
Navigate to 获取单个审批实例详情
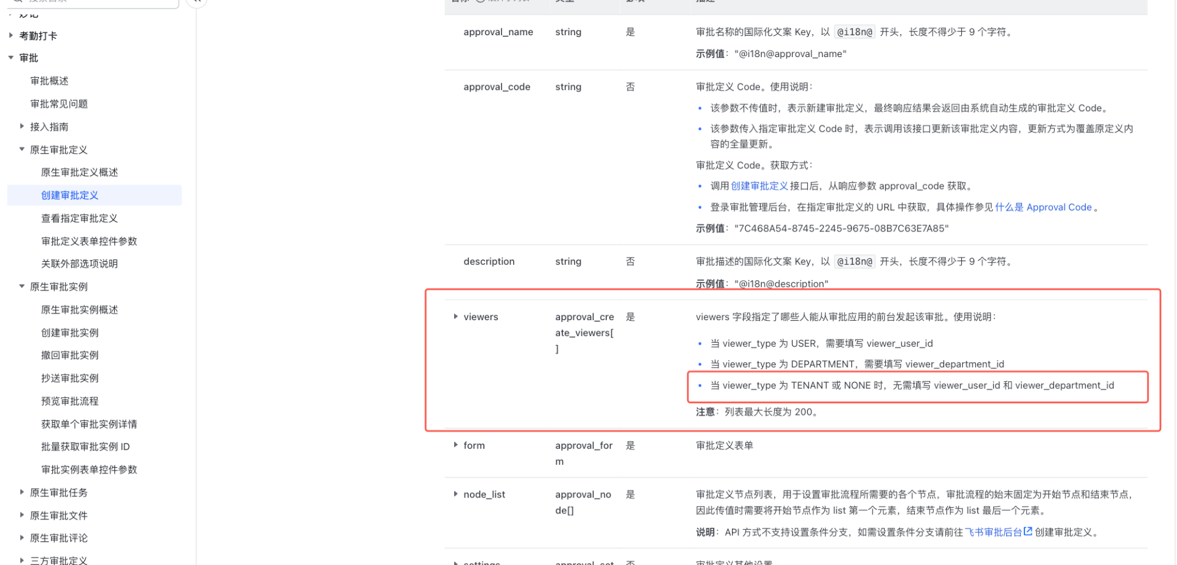pyautogui.click(x=89, y=424)
